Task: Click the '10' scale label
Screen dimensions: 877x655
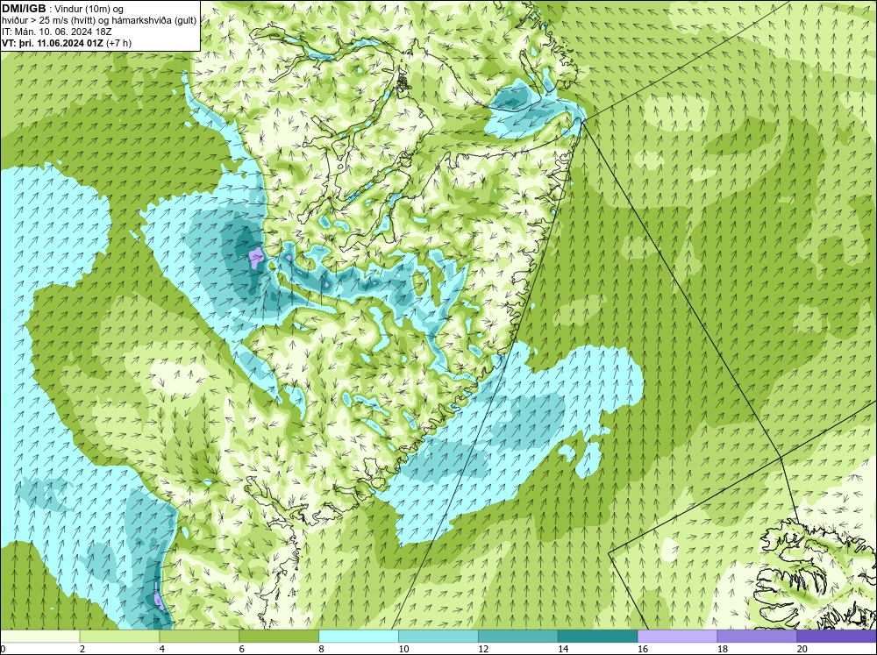Action: tap(403, 649)
